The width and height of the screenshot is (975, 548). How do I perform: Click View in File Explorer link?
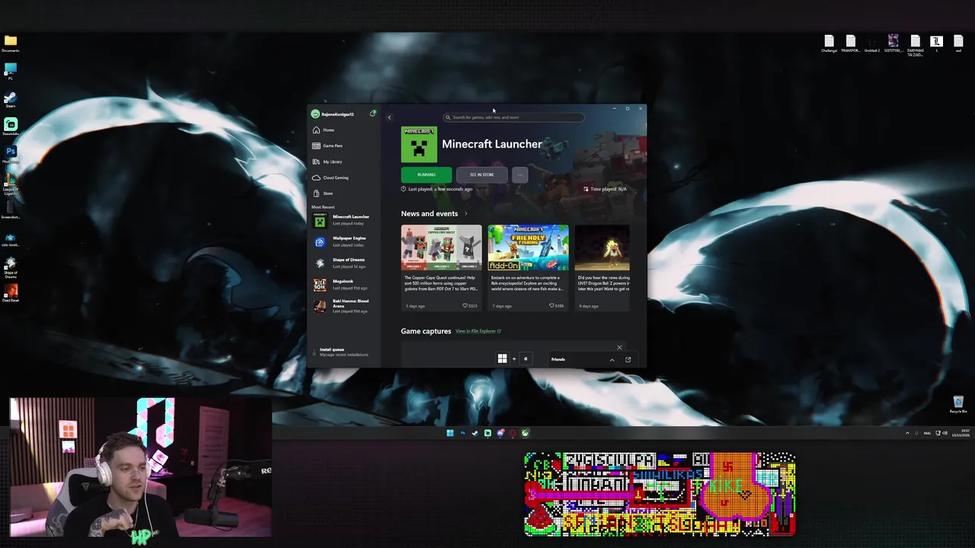[478, 331]
